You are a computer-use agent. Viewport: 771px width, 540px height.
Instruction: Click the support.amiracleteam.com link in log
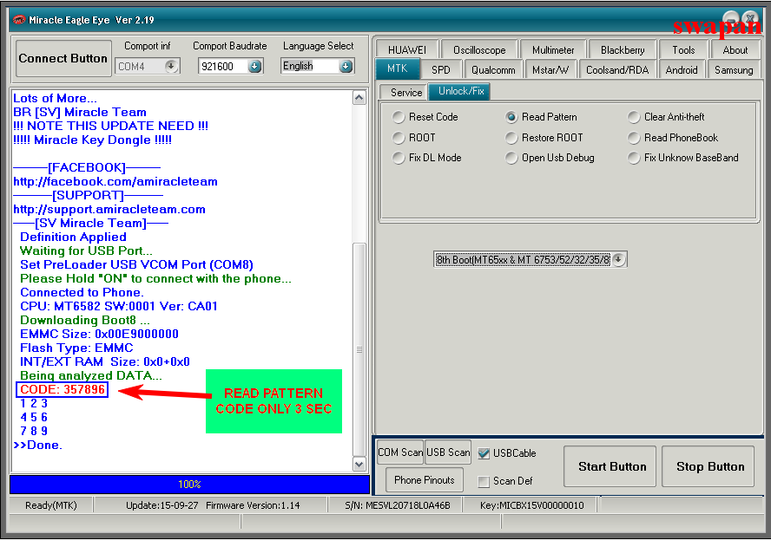click(x=109, y=210)
